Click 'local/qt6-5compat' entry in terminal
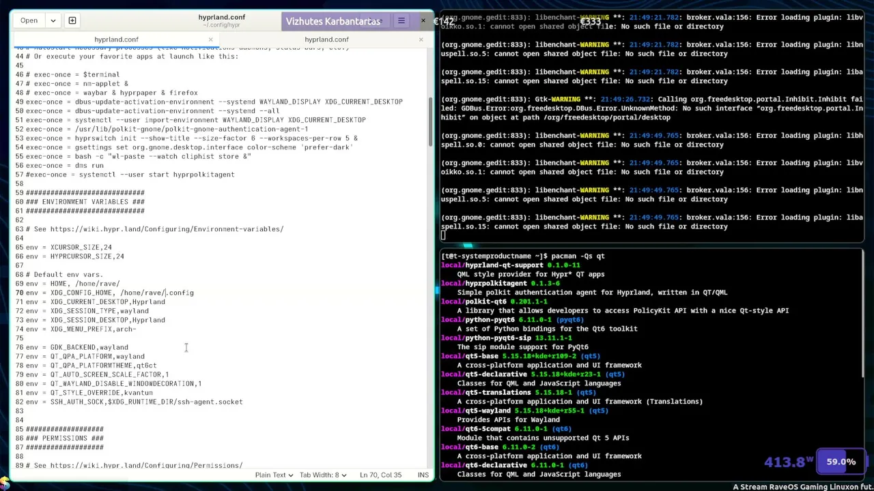 click(x=476, y=429)
